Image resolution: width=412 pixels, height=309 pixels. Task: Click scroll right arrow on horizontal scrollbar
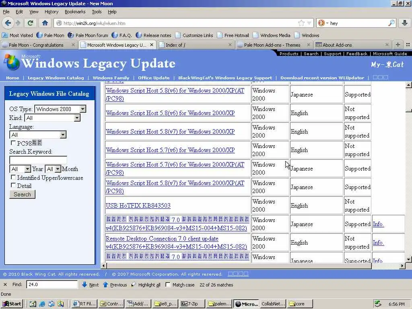click(x=402, y=266)
